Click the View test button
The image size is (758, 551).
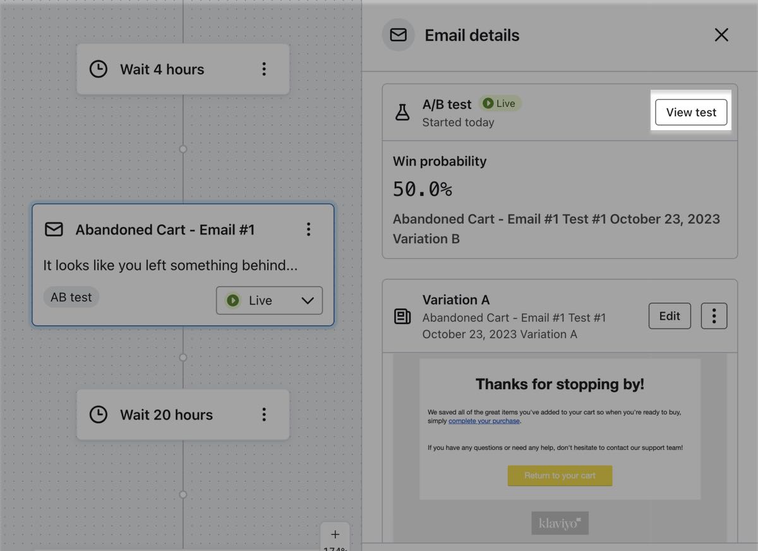(690, 112)
